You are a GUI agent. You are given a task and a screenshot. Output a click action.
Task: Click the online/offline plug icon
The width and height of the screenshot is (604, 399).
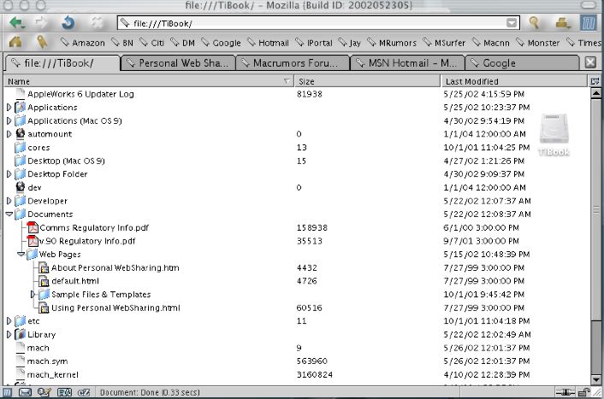click(x=566, y=392)
